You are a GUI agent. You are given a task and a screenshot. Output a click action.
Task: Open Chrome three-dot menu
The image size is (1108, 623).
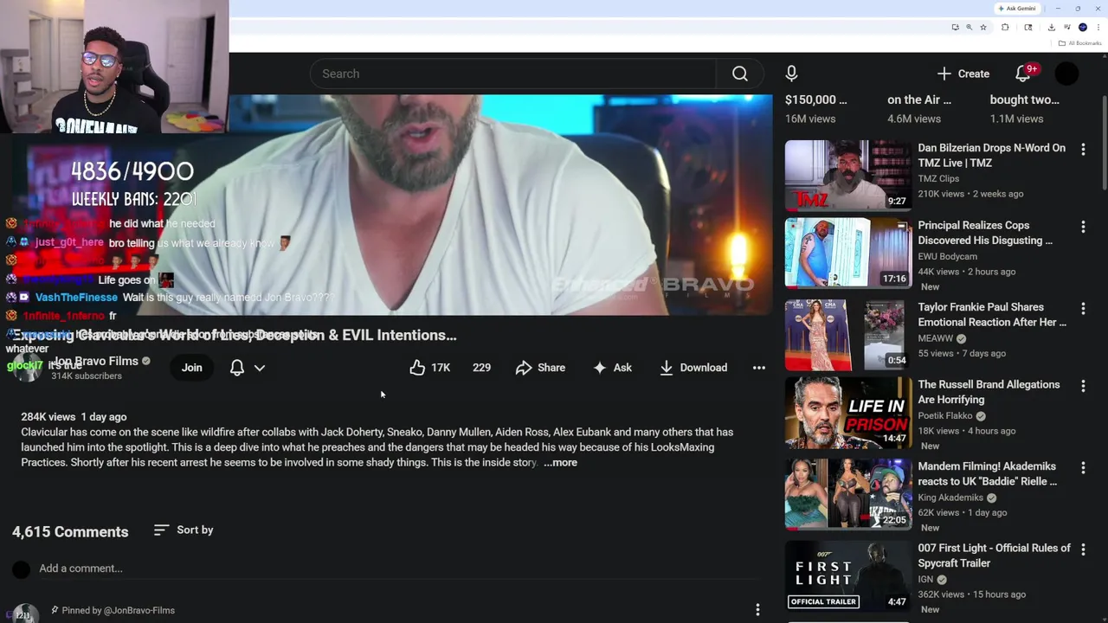pos(1098,27)
